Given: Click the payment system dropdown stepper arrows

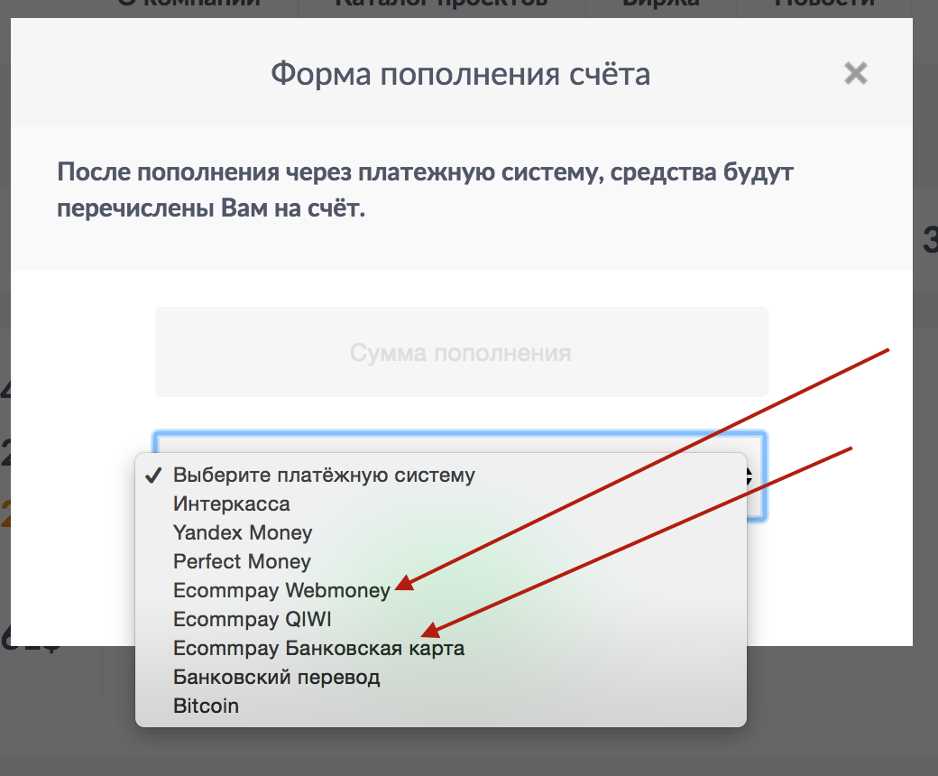Looking at the screenshot, I should click(x=749, y=476).
